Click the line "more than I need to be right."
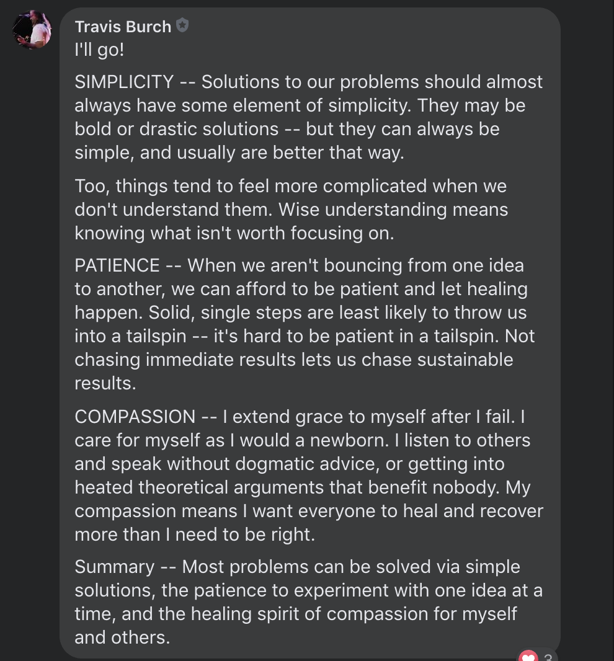614x661 pixels. coord(195,535)
